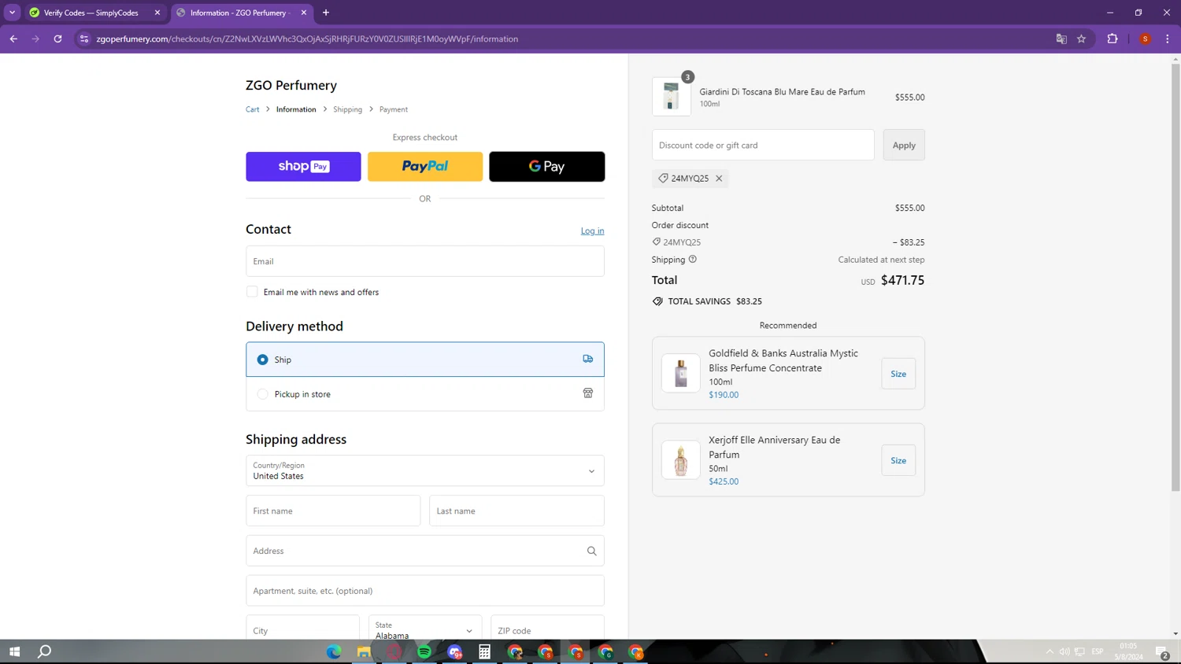This screenshot has height=664, width=1181.
Task: Pay with Google Pay express checkout
Action: point(547,167)
